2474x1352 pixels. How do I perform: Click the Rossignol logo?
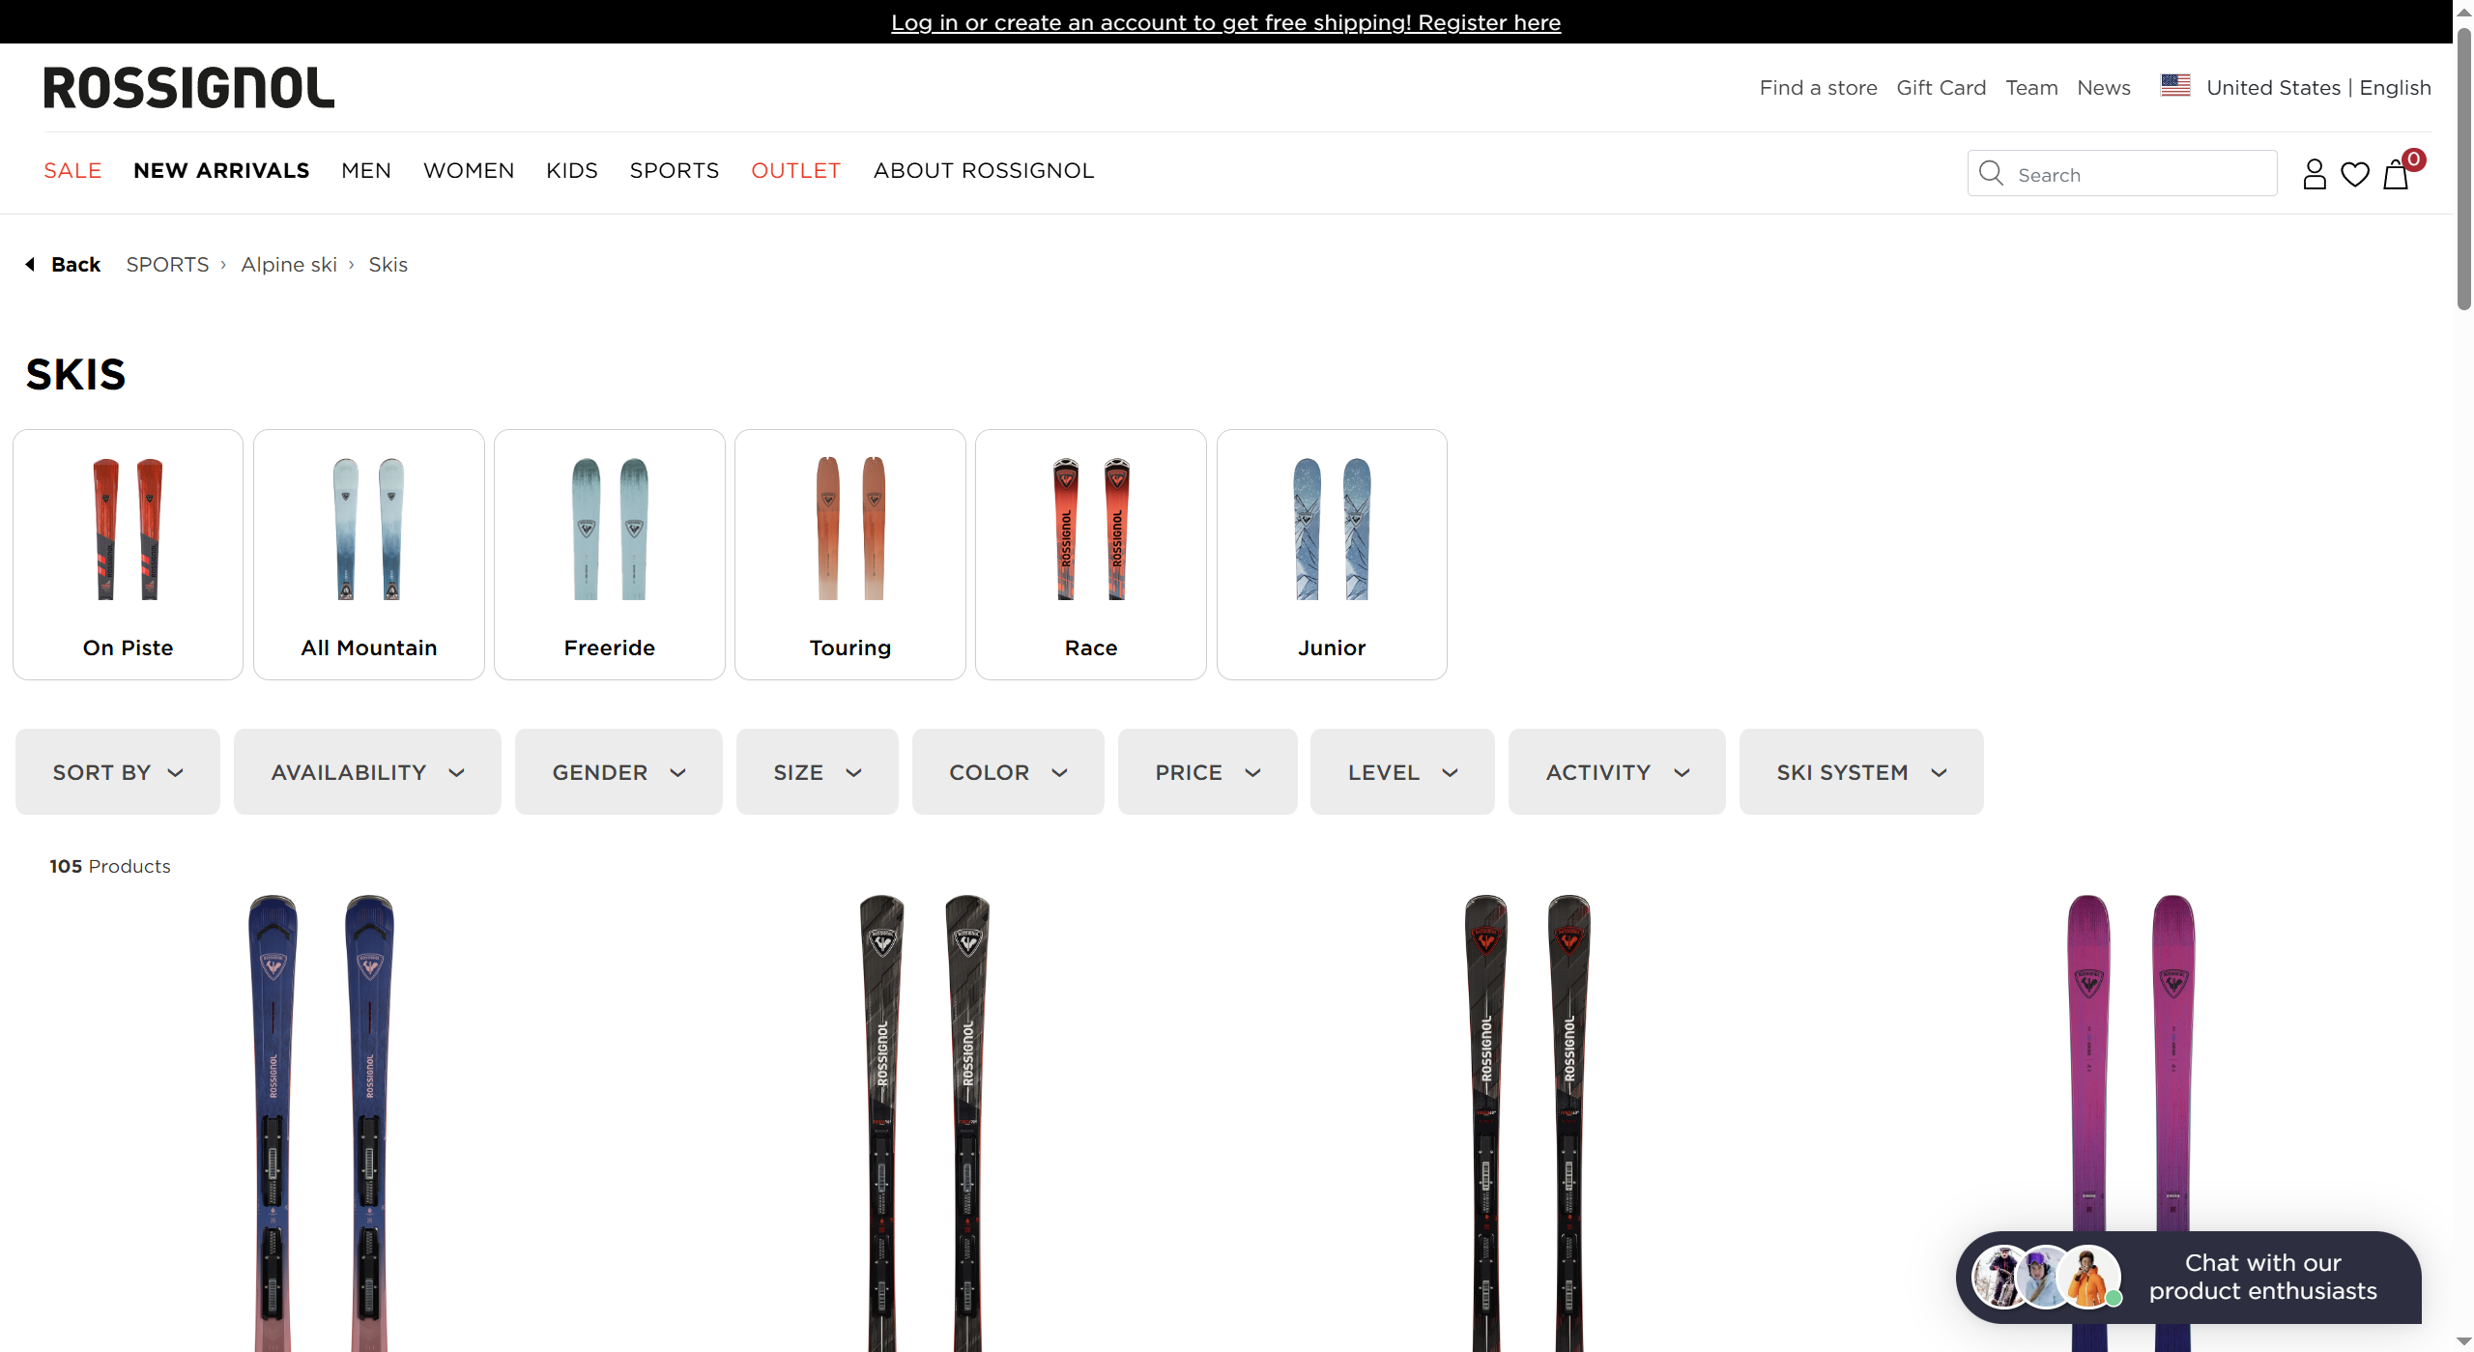click(188, 86)
